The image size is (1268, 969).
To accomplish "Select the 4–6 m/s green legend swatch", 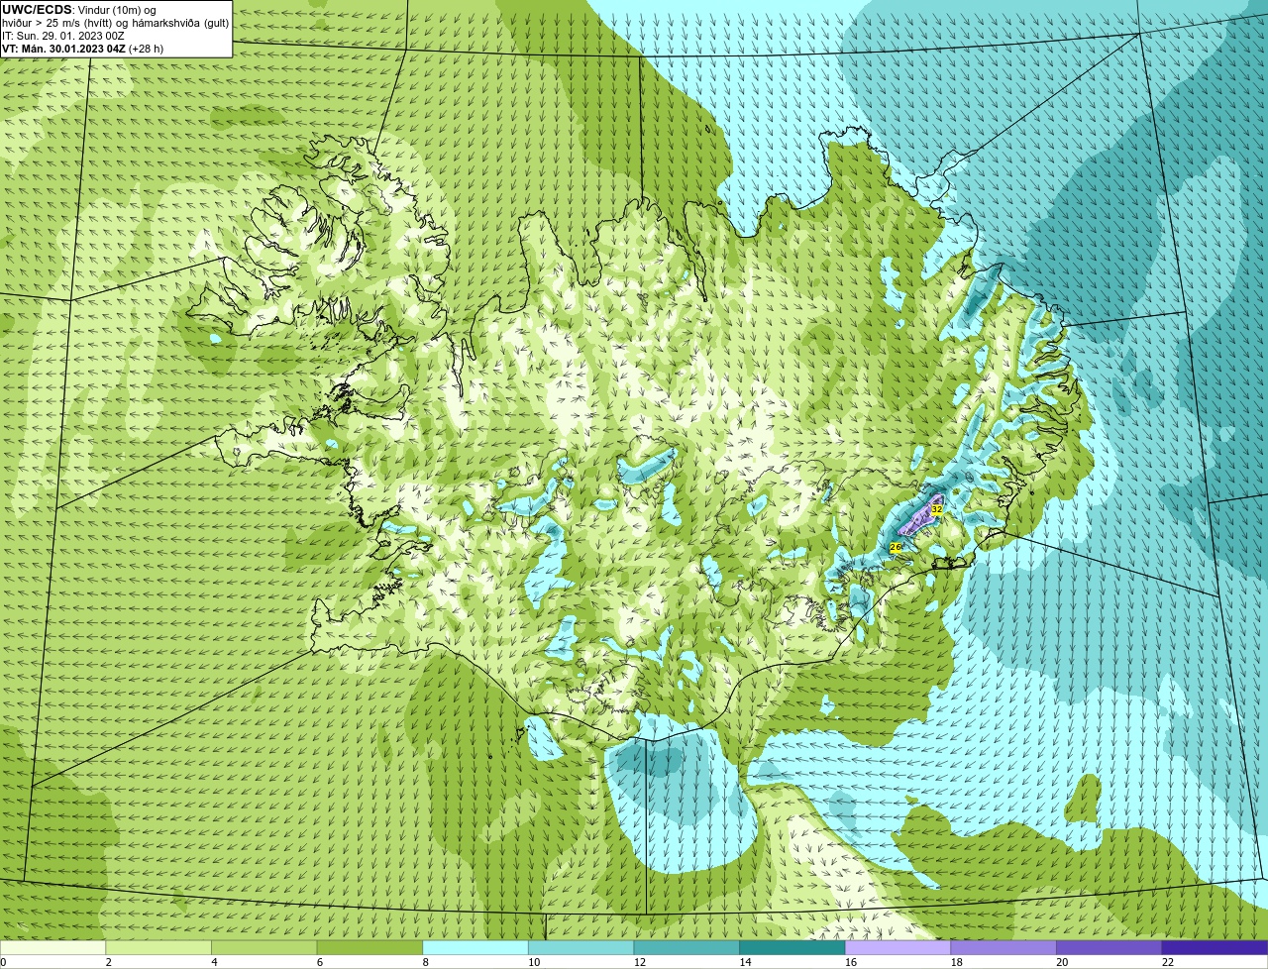I will (x=264, y=947).
